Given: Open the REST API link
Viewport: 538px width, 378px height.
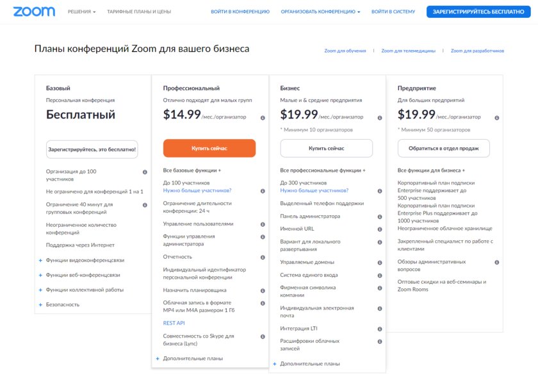Looking at the screenshot, I should pos(174,323).
